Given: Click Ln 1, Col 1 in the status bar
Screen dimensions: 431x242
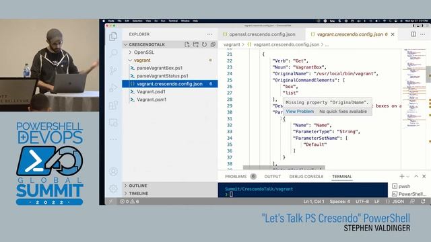Looking at the screenshot, I should click(314, 202).
